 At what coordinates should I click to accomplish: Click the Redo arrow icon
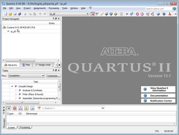pos(45,14)
